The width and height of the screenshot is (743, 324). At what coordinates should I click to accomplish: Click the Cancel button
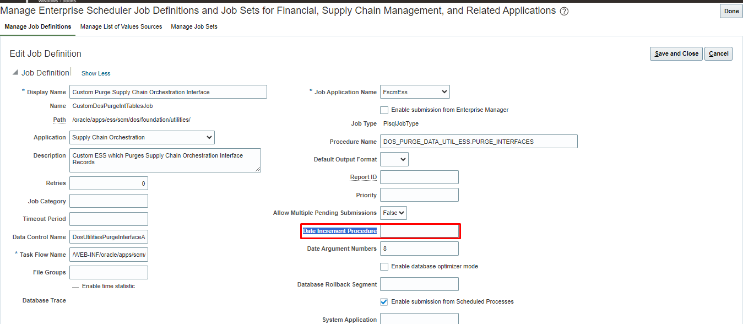click(718, 53)
